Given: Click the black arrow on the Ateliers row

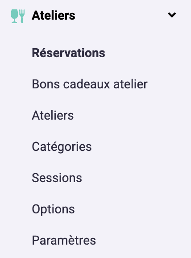Looking at the screenshot, I should [172, 15].
